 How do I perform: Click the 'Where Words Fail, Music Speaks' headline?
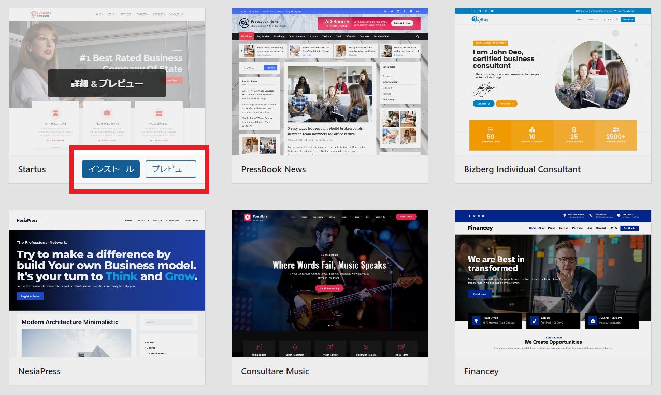click(329, 265)
